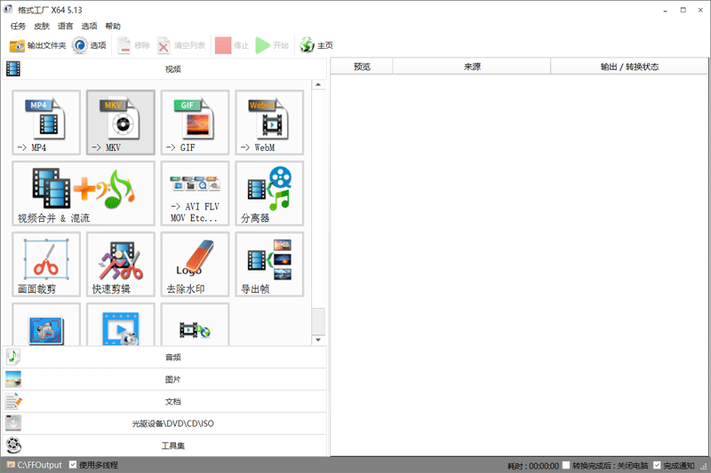Open the 快速剪辑 quick clip tool
711x473 pixels.
point(121,264)
